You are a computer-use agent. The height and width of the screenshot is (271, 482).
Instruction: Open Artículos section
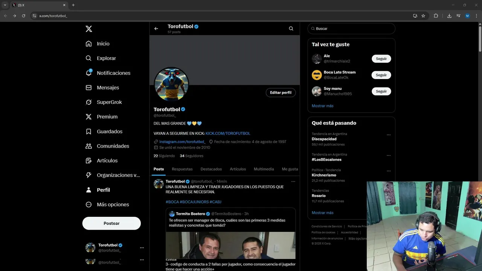click(x=102, y=161)
